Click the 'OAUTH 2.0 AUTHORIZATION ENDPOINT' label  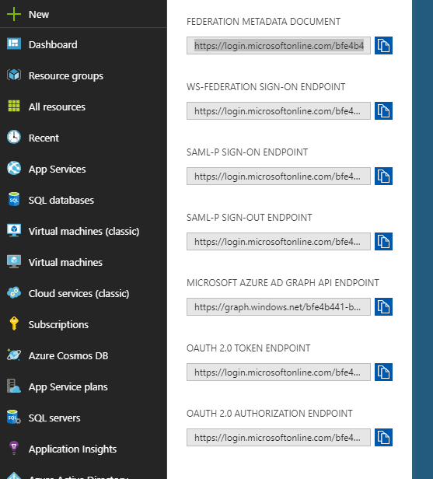pos(270,414)
